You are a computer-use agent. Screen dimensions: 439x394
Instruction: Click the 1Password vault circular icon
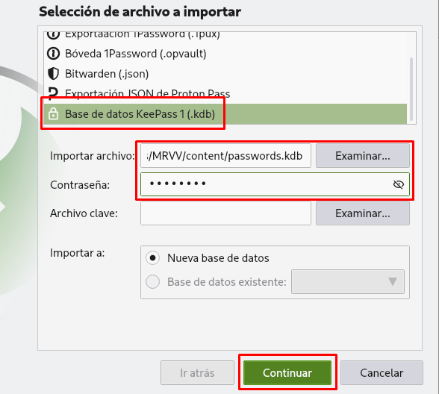pyautogui.click(x=53, y=54)
